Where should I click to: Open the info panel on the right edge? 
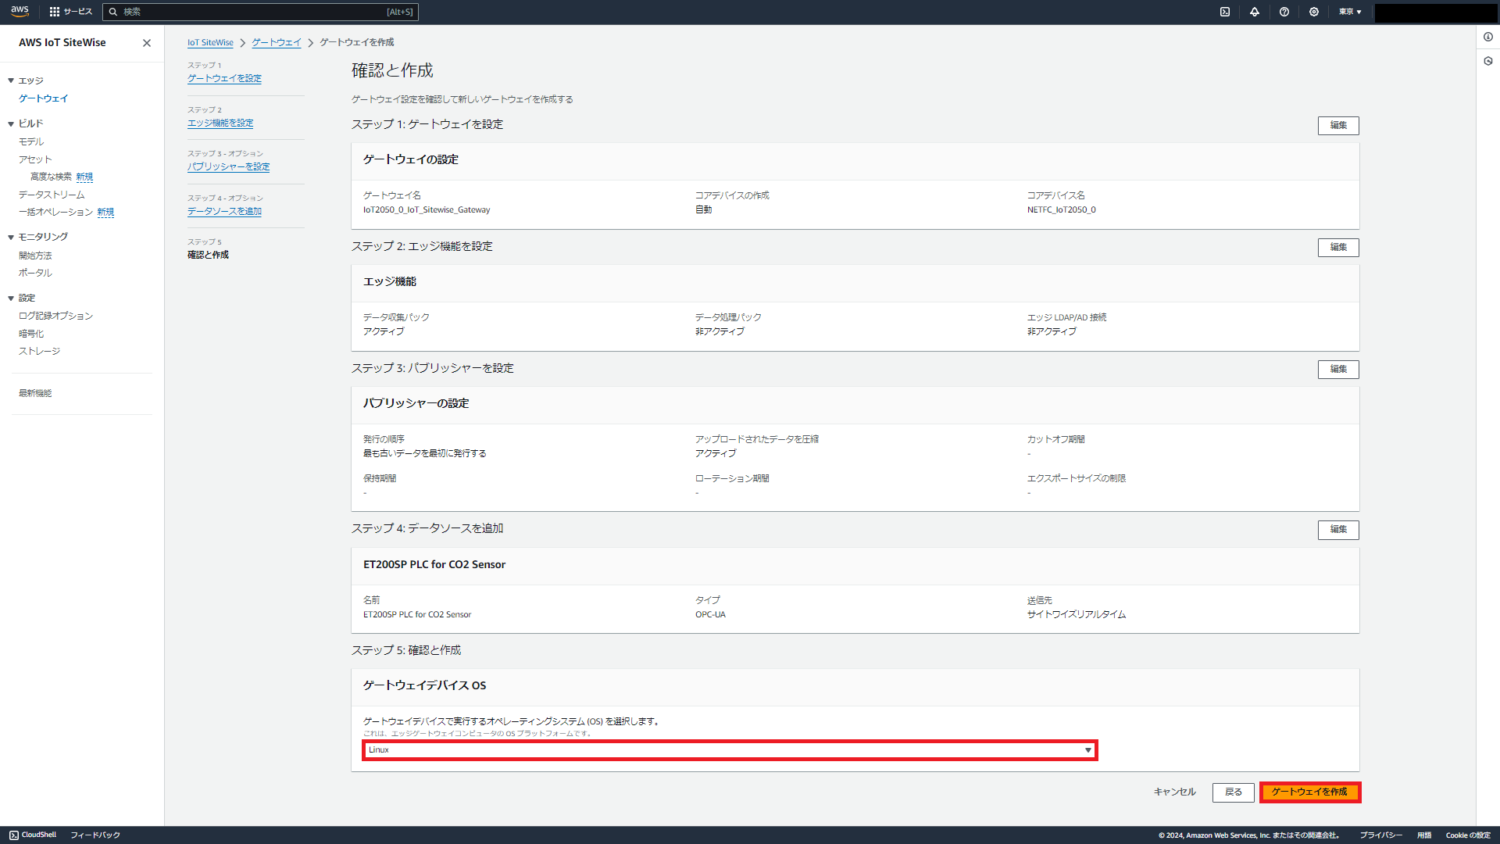tap(1490, 37)
